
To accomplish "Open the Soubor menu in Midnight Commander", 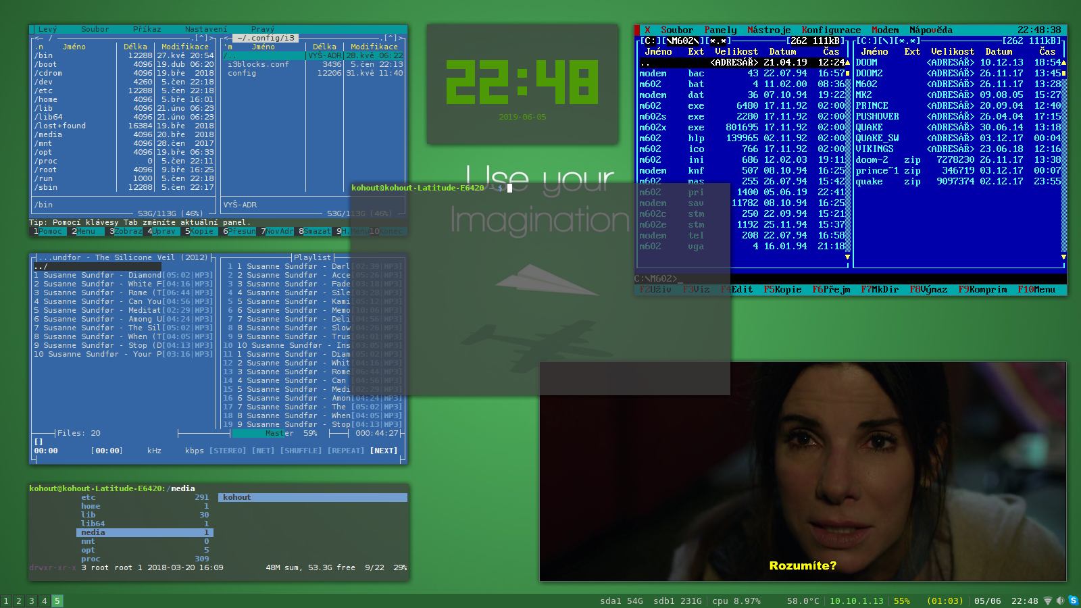I will point(95,29).
